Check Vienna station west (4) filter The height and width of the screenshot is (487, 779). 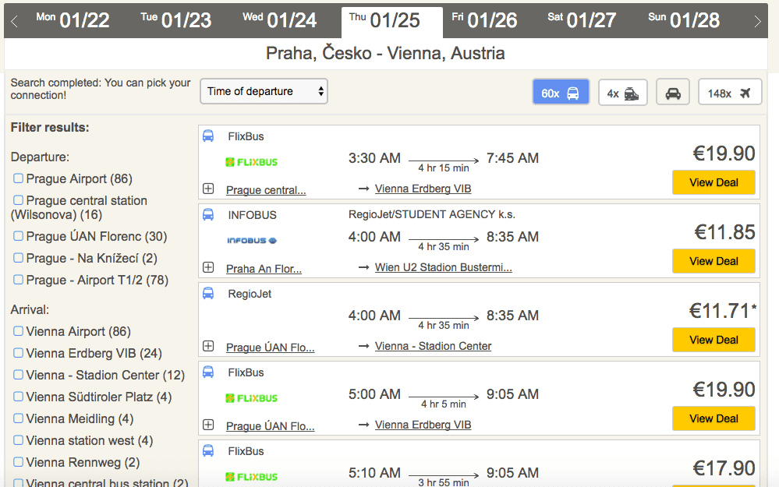click(x=19, y=440)
